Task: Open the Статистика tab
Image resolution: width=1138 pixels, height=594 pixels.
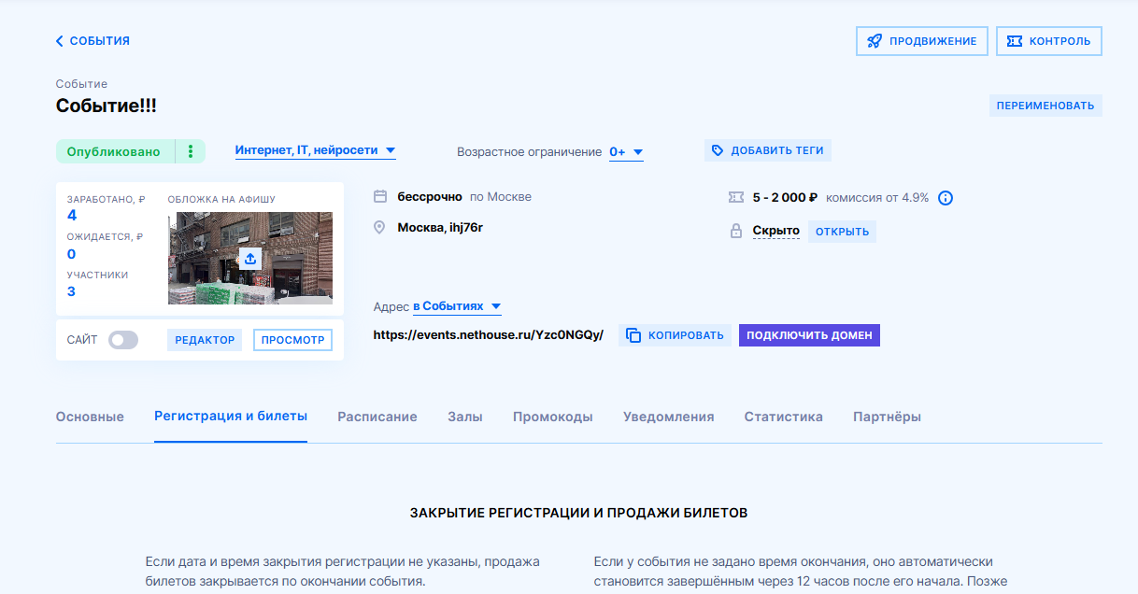Action: pos(784,417)
